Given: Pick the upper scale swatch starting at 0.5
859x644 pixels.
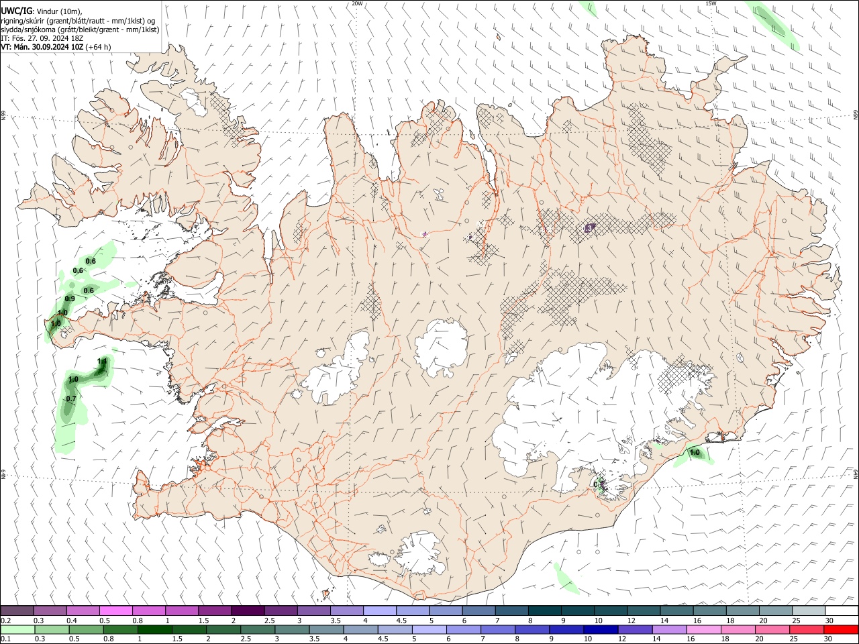Looking at the screenshot, I should pos(115,610).
